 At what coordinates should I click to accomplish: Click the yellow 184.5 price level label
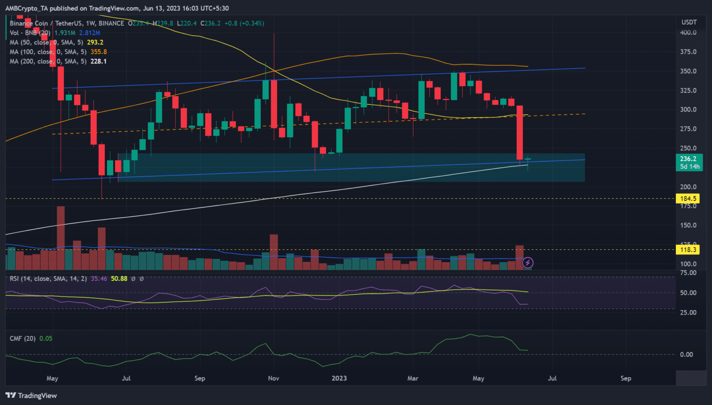[x=688, y=198]
